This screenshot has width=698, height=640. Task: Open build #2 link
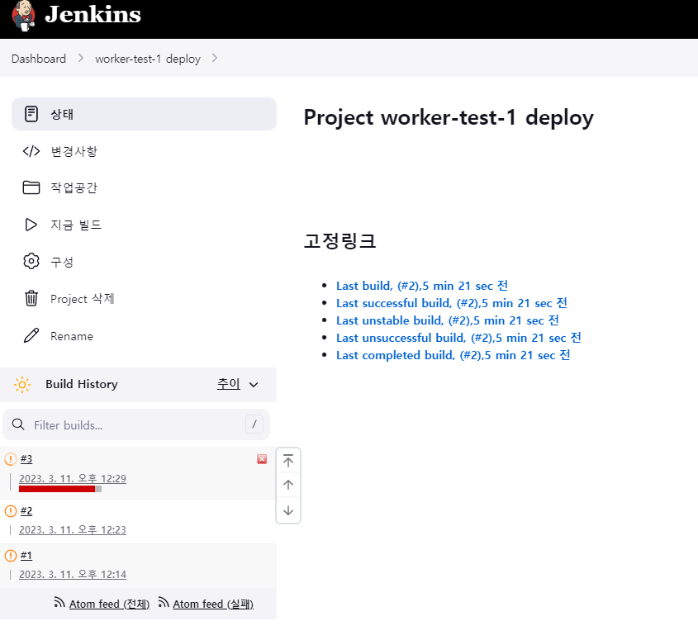click(x=26, y=511)
